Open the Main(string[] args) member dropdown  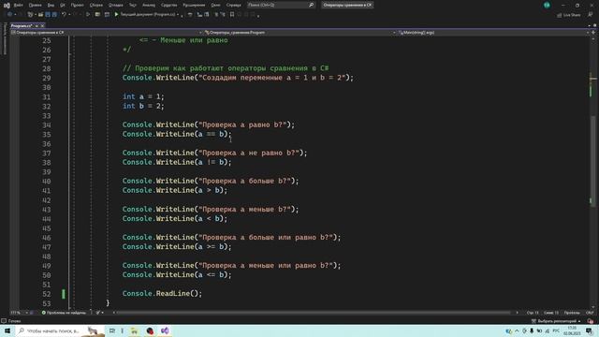click(x=493, y=33)
